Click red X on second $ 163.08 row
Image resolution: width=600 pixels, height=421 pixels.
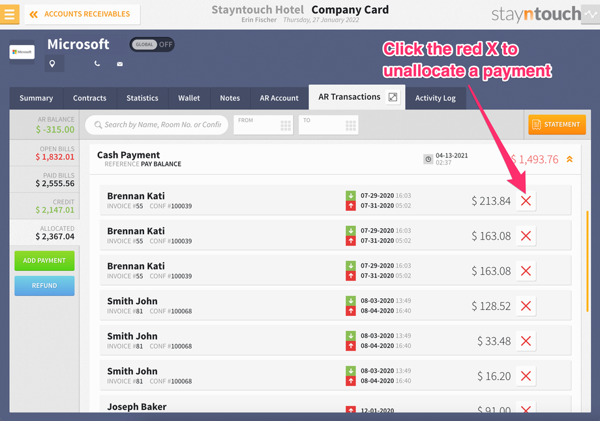pyautogui.click(x=526, y=271)
